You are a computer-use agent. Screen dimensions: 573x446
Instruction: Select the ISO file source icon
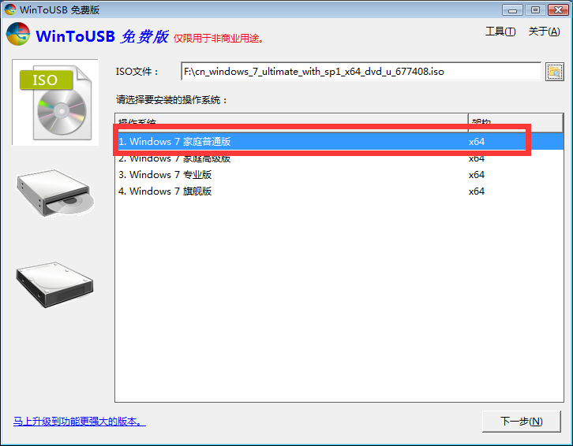[x=55, y=102]
